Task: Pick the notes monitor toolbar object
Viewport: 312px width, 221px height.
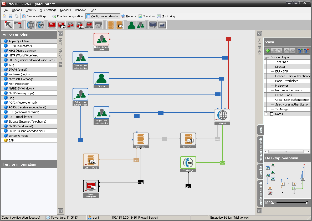Action: coord(153,25)
